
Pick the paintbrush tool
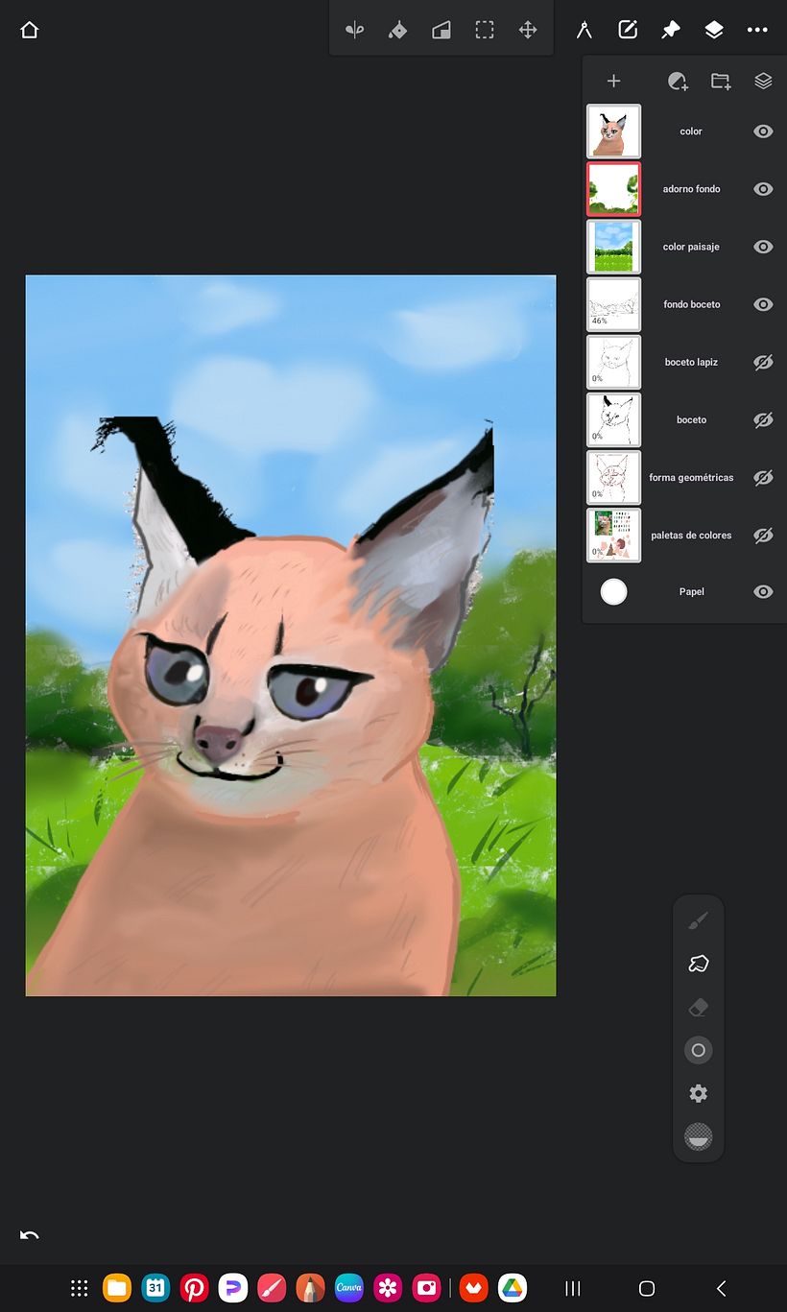(699, 921)
